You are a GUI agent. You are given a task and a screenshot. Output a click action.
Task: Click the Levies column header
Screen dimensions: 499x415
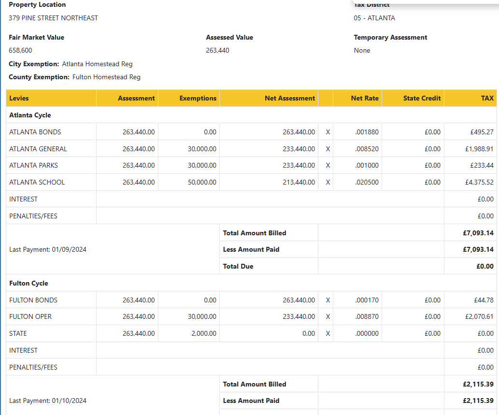tap(19, 98)
